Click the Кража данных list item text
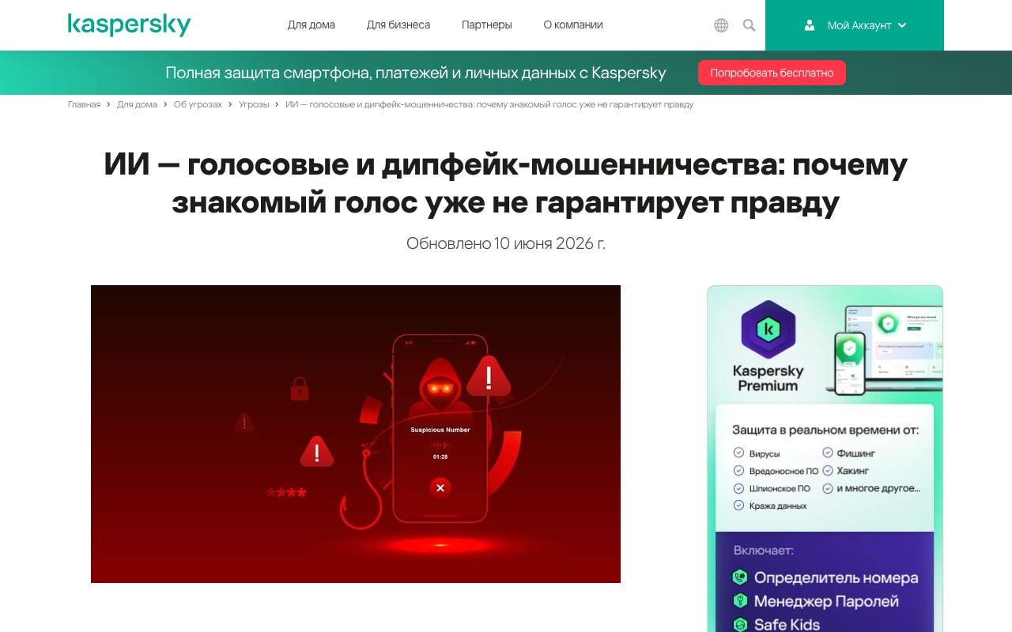Image resolution: width=1012 pixels, height=632 pixels. [x=778, y=506]
